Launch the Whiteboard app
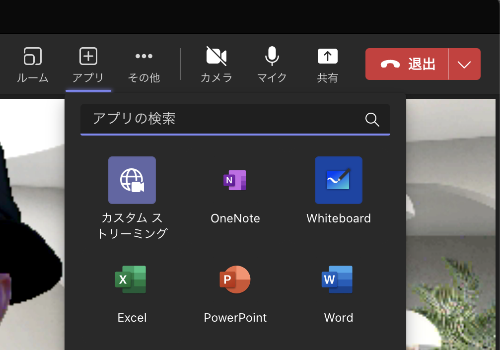This screenshot has height=350, width=500. pyautogui.click(x=339, y=191)
